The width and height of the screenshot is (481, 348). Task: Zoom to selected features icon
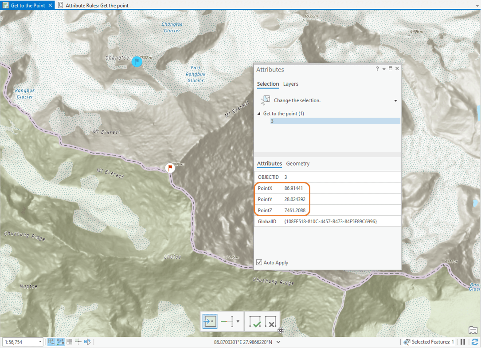(x=407, y=342)
